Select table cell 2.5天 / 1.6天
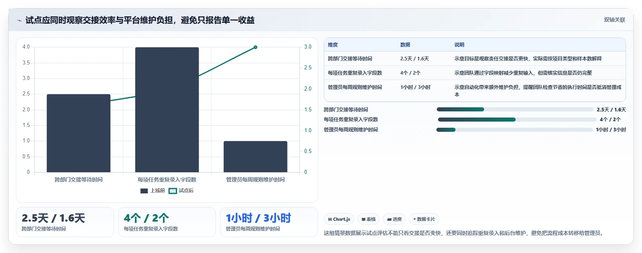Viewport: 642px width, 253px height. pyautogui.click(x=415, y=59)
